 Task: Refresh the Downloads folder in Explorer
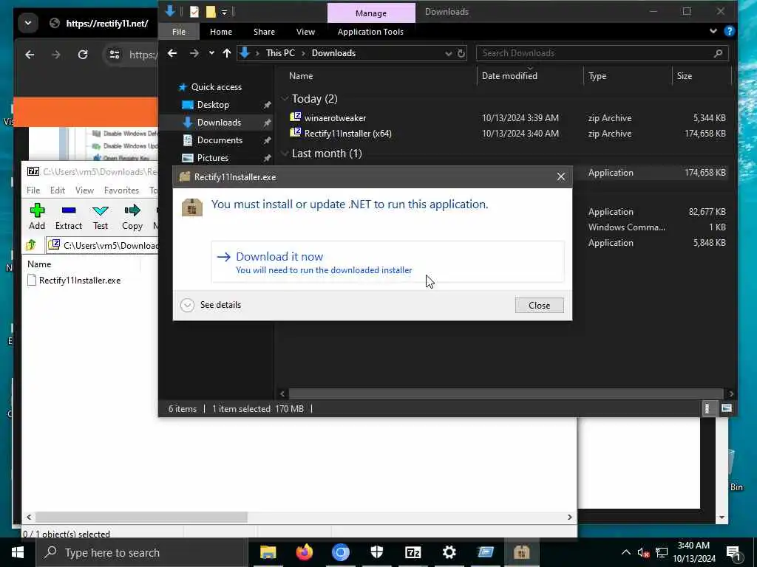point(461,53)
